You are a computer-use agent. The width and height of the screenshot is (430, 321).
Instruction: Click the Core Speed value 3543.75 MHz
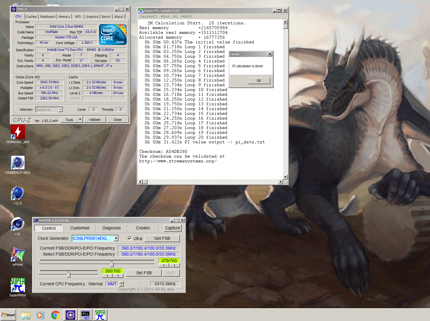tap(50, 82)
